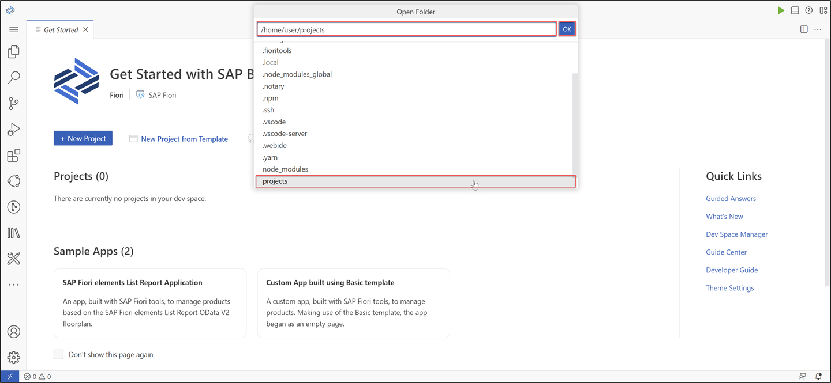Open the Theme Settings link

pyautogui.click(x=729, y=287)
